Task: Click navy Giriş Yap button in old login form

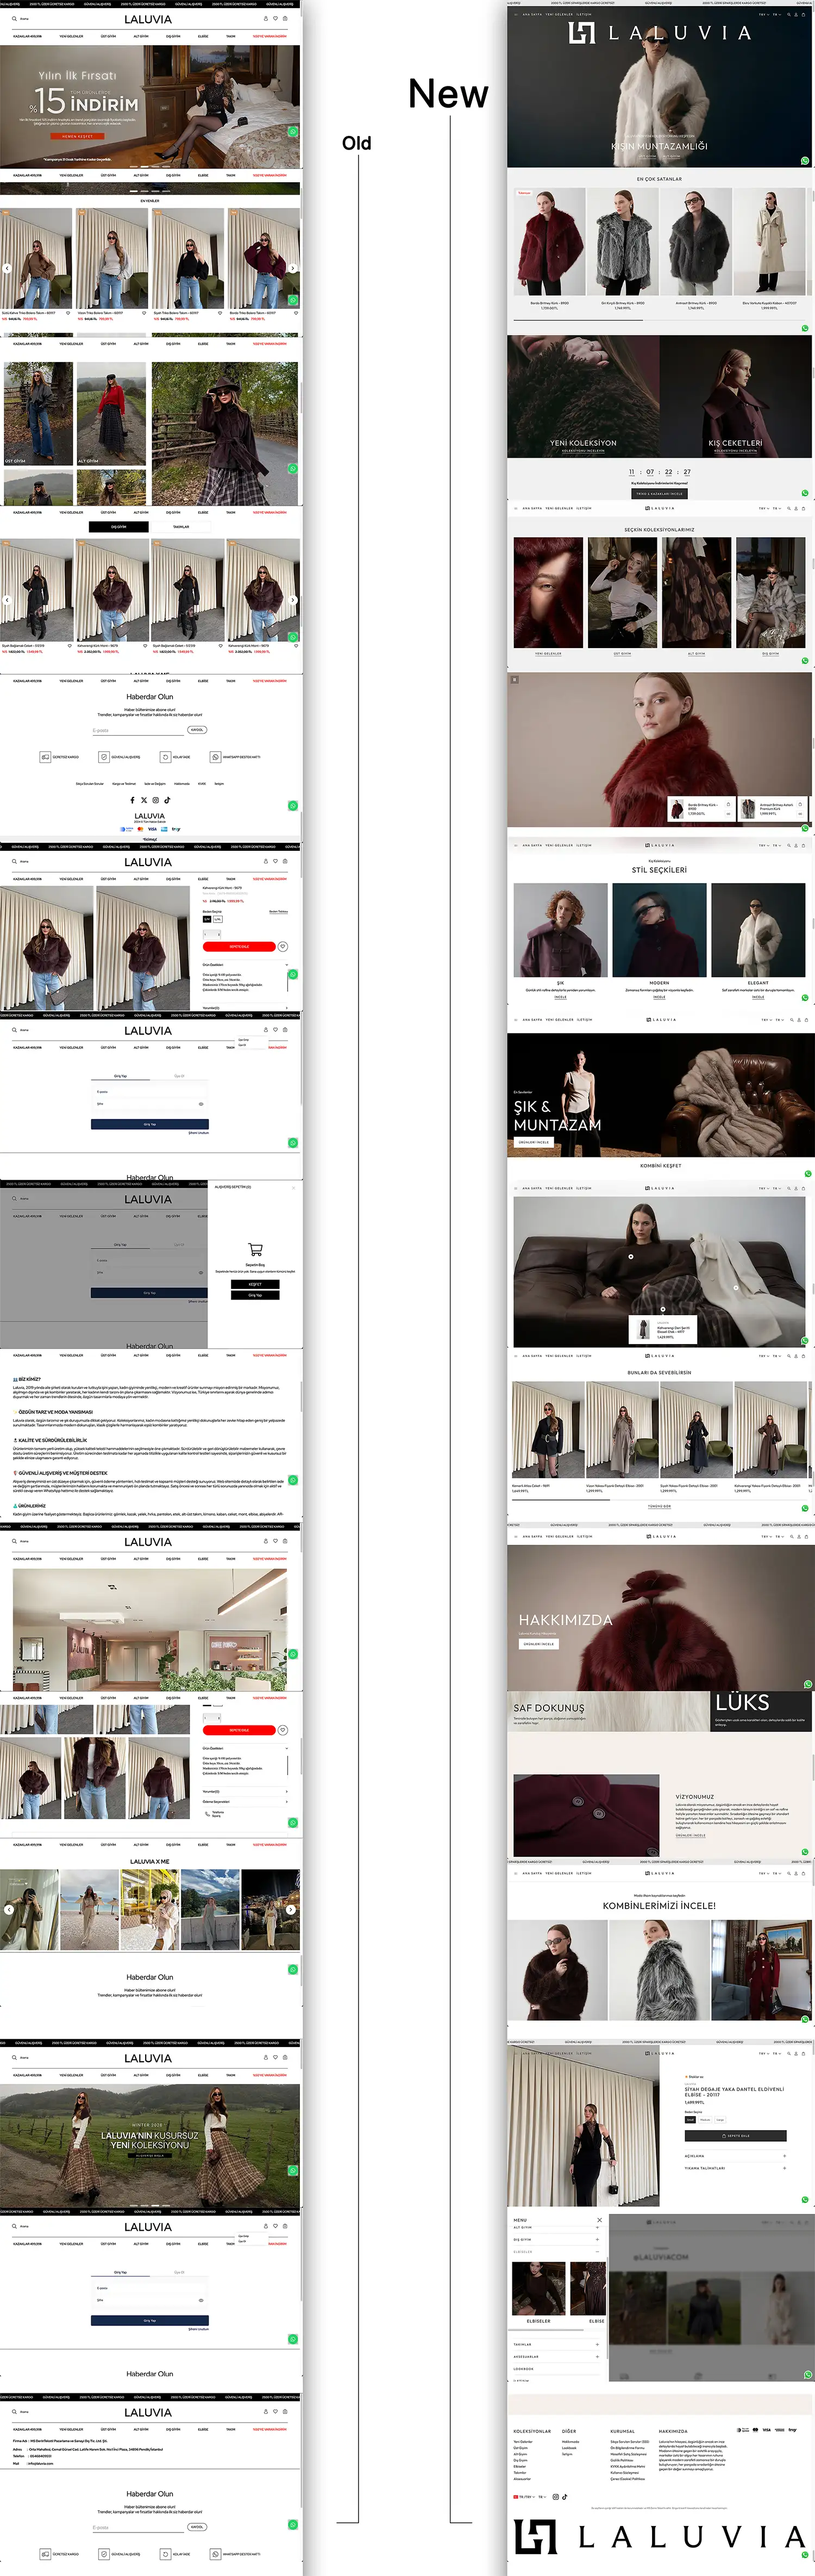Action: 150,1124
